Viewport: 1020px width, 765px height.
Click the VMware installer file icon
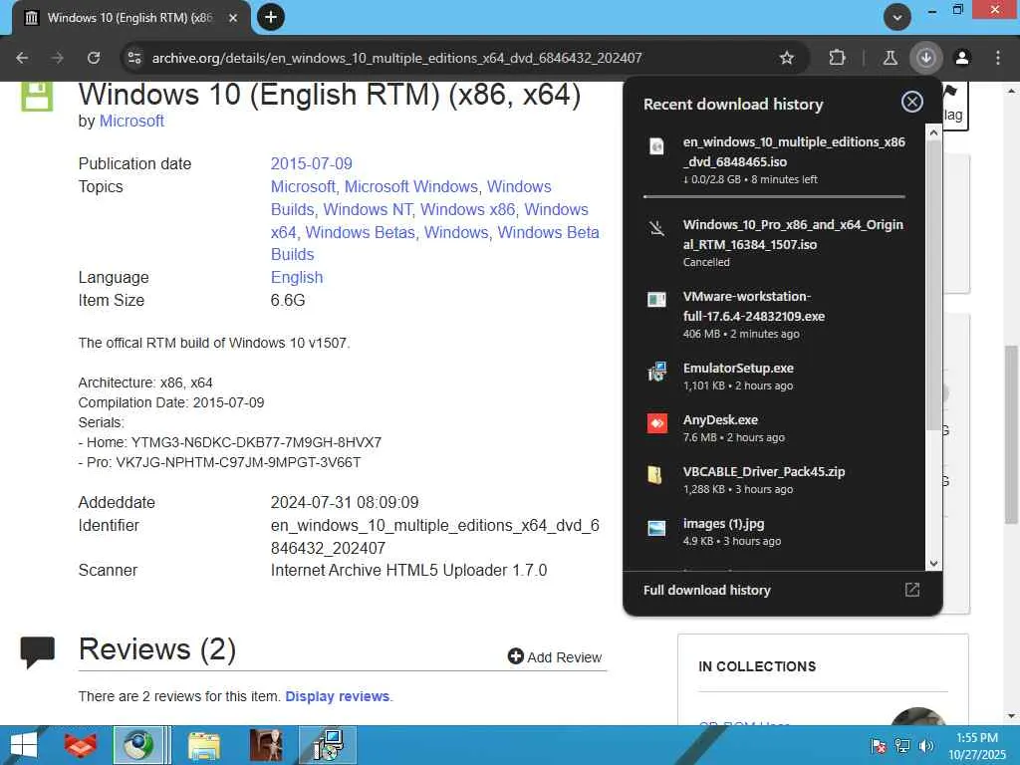click(657, 299)
